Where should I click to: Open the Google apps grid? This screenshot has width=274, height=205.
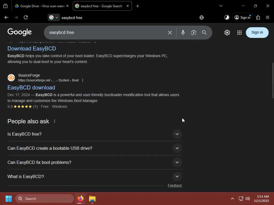(239, 32)
